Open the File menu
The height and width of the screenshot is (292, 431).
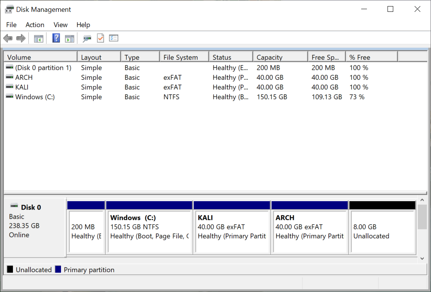click(x=11, y=25)
